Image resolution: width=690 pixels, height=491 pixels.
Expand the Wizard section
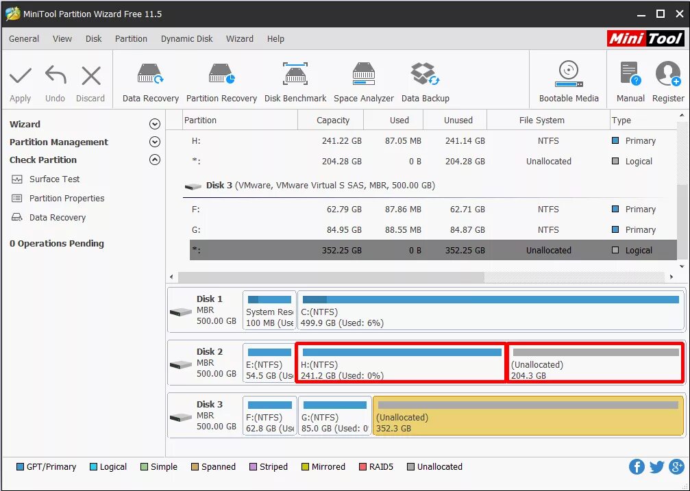pos(154,124)
